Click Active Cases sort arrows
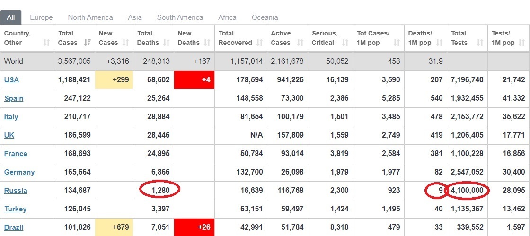This screenshot has height=236, width=530. coord(300,43)
